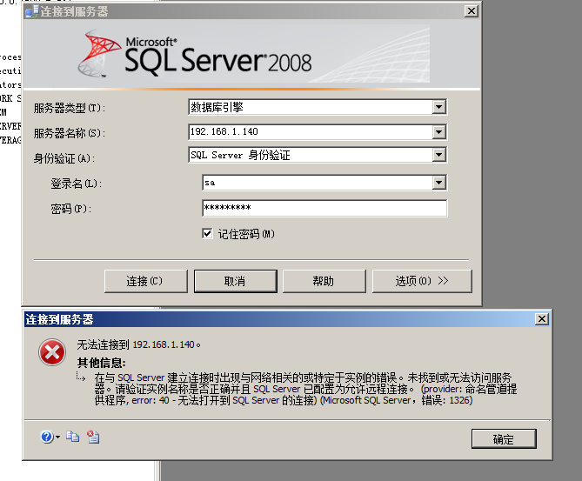Click the red error icon
This screenshot has height=481, width=582.
coord(52,352)
